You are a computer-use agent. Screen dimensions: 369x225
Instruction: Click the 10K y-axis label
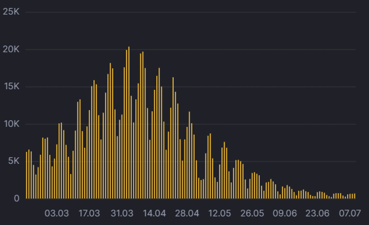point(11,124)
